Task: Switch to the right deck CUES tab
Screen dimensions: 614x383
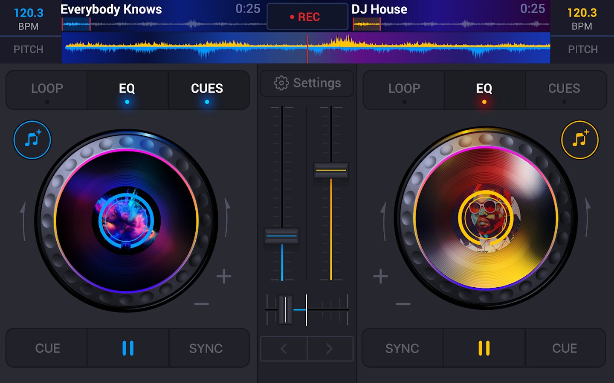Action: point(564,89)
